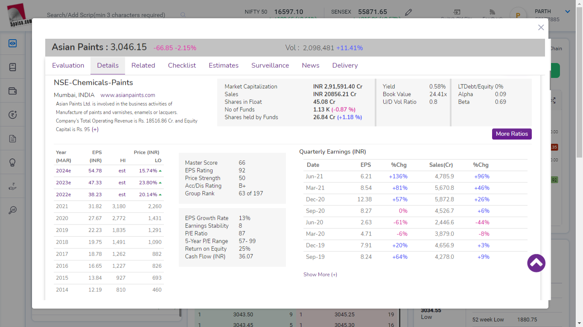Viewport: 583px width, 327px height.
Task: Click the Sep-19 quarterly row date
Action: coord(315,257)
